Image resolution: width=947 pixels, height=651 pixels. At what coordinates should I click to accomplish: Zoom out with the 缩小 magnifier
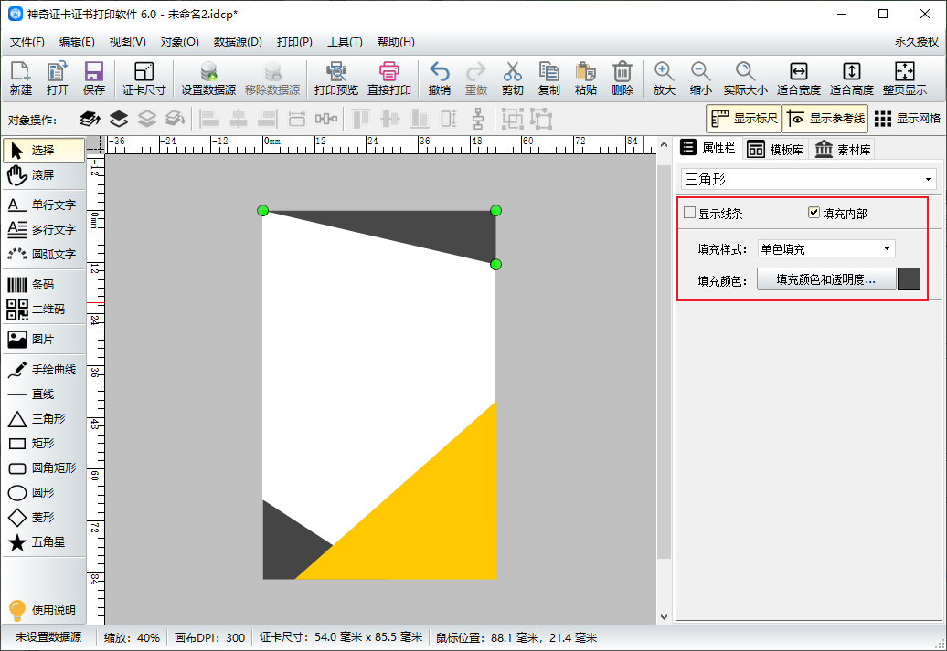click(700, 79)
